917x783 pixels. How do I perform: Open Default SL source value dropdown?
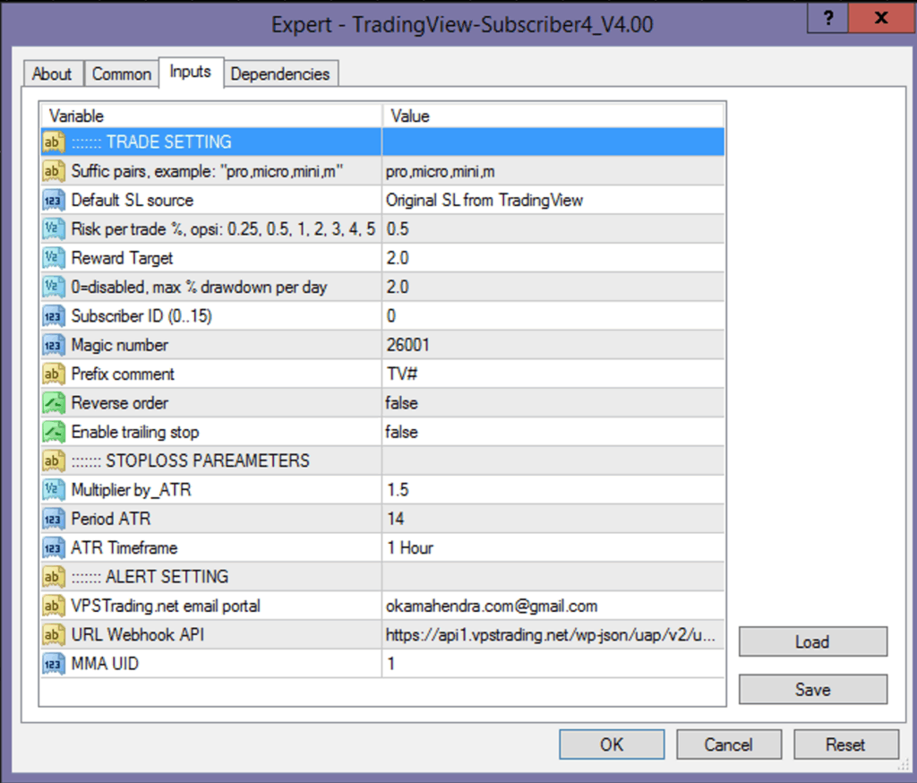pos(553,200)
